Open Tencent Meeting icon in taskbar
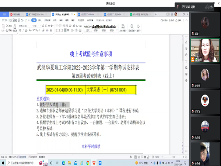This screenshot has width=221, height=166. [100, 163]
